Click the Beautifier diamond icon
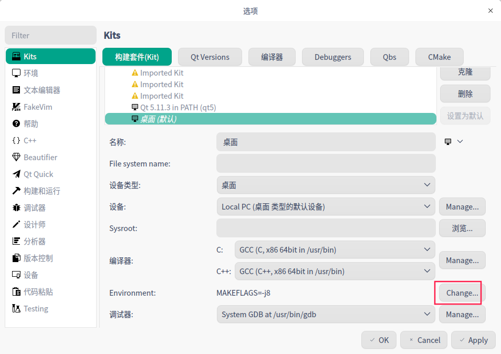Screen dimensions: 501x354 (16, 158)
